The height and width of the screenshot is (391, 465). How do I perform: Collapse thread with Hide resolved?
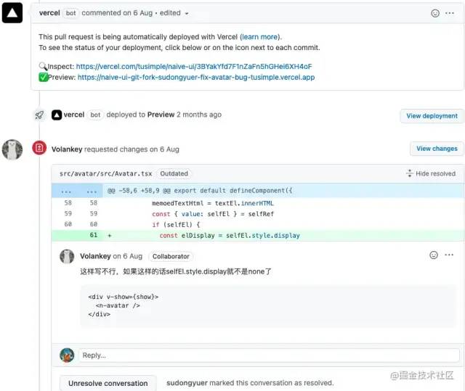coord(431,173)
